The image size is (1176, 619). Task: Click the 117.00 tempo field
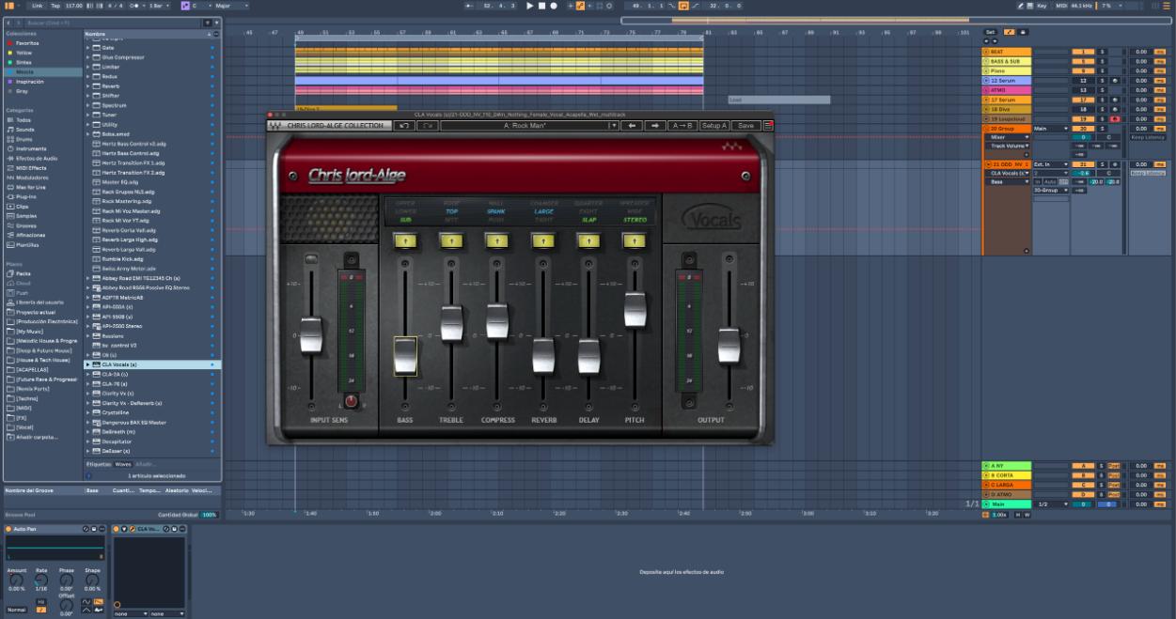pyautogui.click(x=74, y=6)
